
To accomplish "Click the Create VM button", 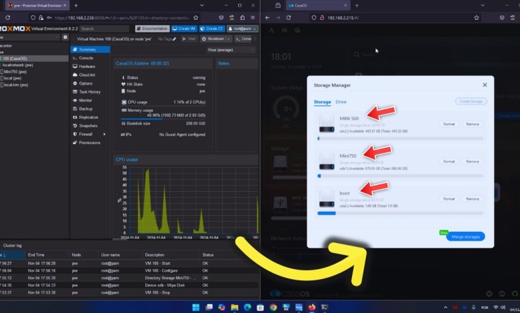I will [184, 29].
